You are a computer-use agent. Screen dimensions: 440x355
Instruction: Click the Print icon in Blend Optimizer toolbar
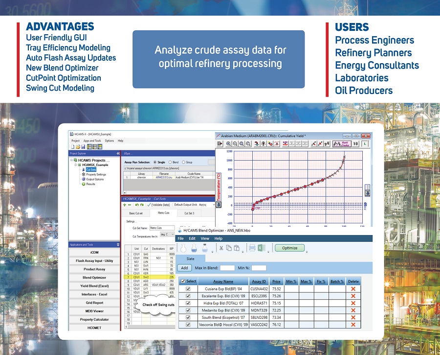click(252, 248)
